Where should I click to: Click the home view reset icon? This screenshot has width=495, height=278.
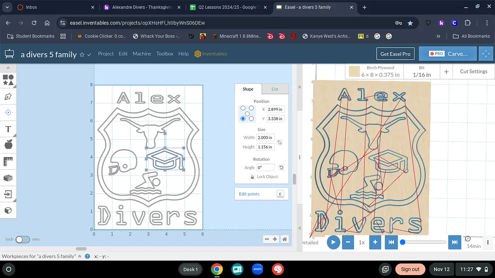pos(284,239)
